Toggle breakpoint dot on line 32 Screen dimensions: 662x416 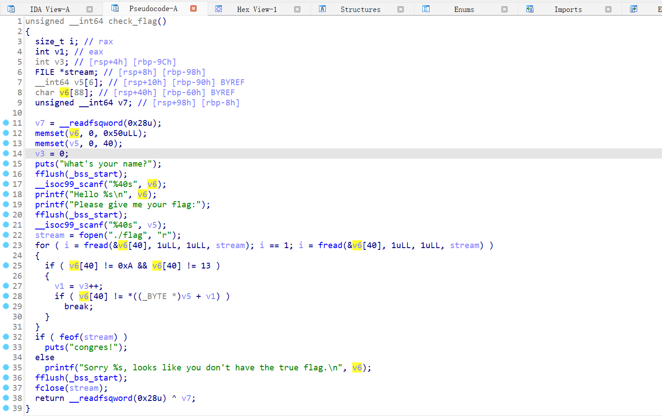click(x=6, y=337)
